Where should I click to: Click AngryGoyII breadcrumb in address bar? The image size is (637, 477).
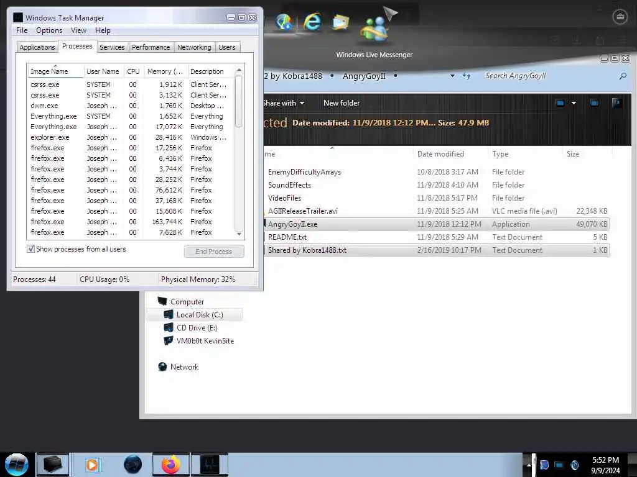coord(364,76)
